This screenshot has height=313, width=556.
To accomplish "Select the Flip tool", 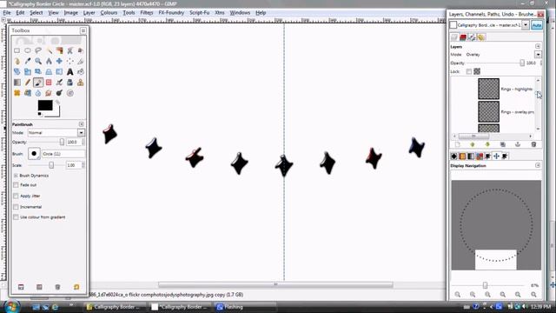I will [x=60, y=71].
